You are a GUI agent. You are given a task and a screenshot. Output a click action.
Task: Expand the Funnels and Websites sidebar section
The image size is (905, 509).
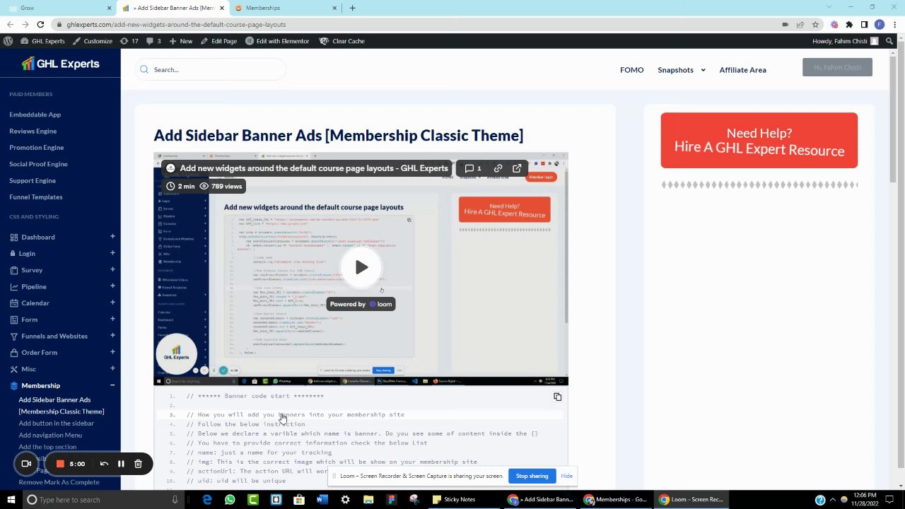click(112, 336)
